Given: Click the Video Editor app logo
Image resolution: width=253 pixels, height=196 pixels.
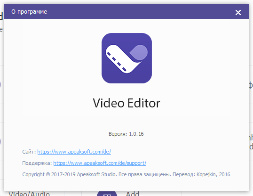Looking at the screenshot, I should [126, 58].
